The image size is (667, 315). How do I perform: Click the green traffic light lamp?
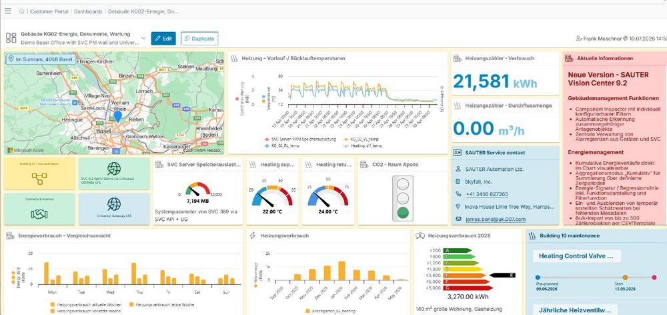[x=402, y=212]
